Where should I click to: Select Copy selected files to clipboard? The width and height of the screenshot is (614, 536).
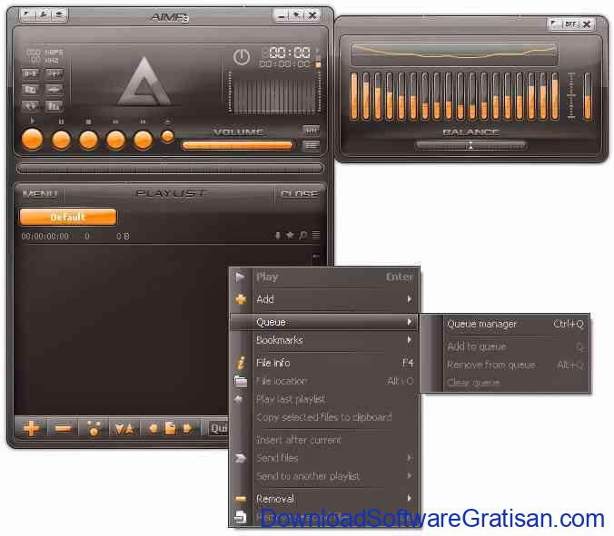[x=324, y=417]
